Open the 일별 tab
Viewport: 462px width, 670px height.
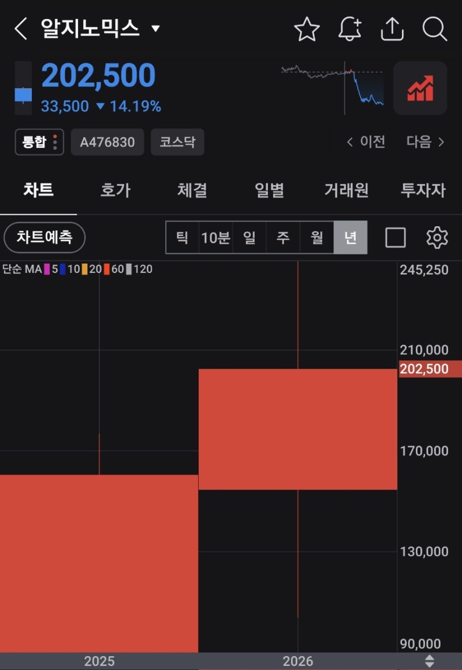pos(270,190)
